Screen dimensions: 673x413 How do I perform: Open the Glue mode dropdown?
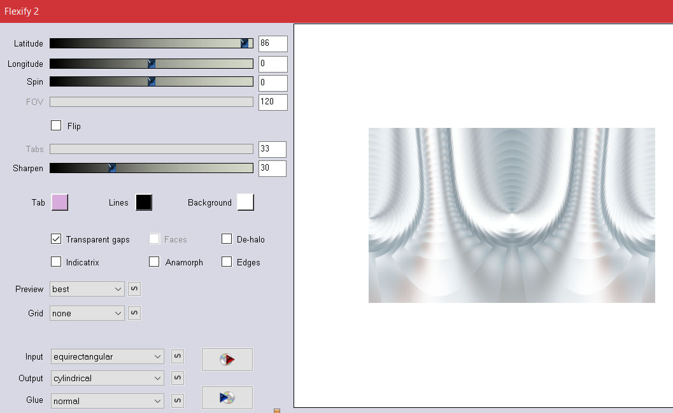click(107, 401)
